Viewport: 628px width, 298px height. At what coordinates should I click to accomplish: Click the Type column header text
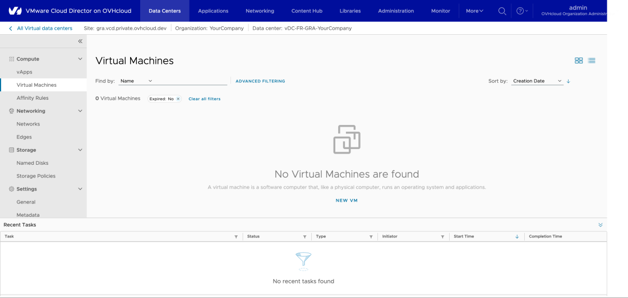[x=321, y=236]
